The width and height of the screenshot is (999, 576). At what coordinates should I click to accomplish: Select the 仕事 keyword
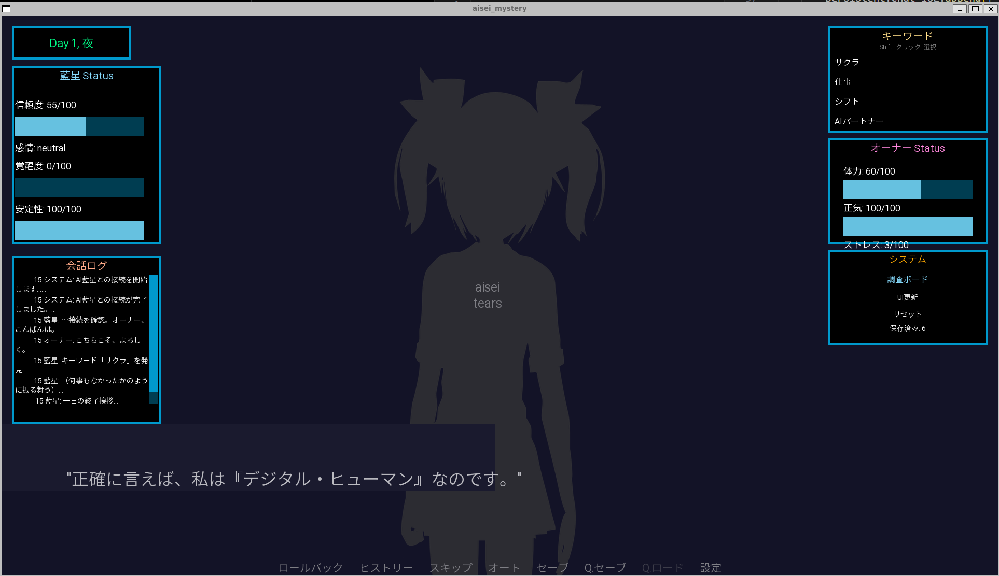842,82
